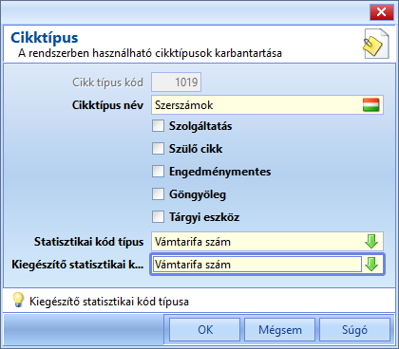Screen dimensions: 399x349
Task: Click green arrow of Kiegészítő statisztikai field
Action: (x=371, y=265)
